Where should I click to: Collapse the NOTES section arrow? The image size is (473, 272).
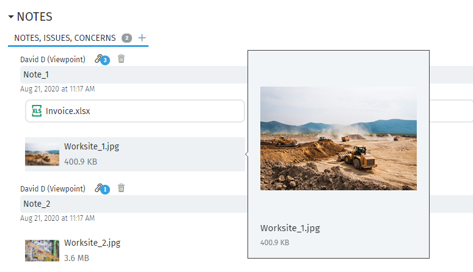click(x=11, y=17)
